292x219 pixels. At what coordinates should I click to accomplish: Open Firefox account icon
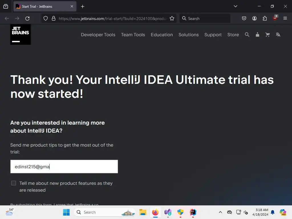click(254, 19)
